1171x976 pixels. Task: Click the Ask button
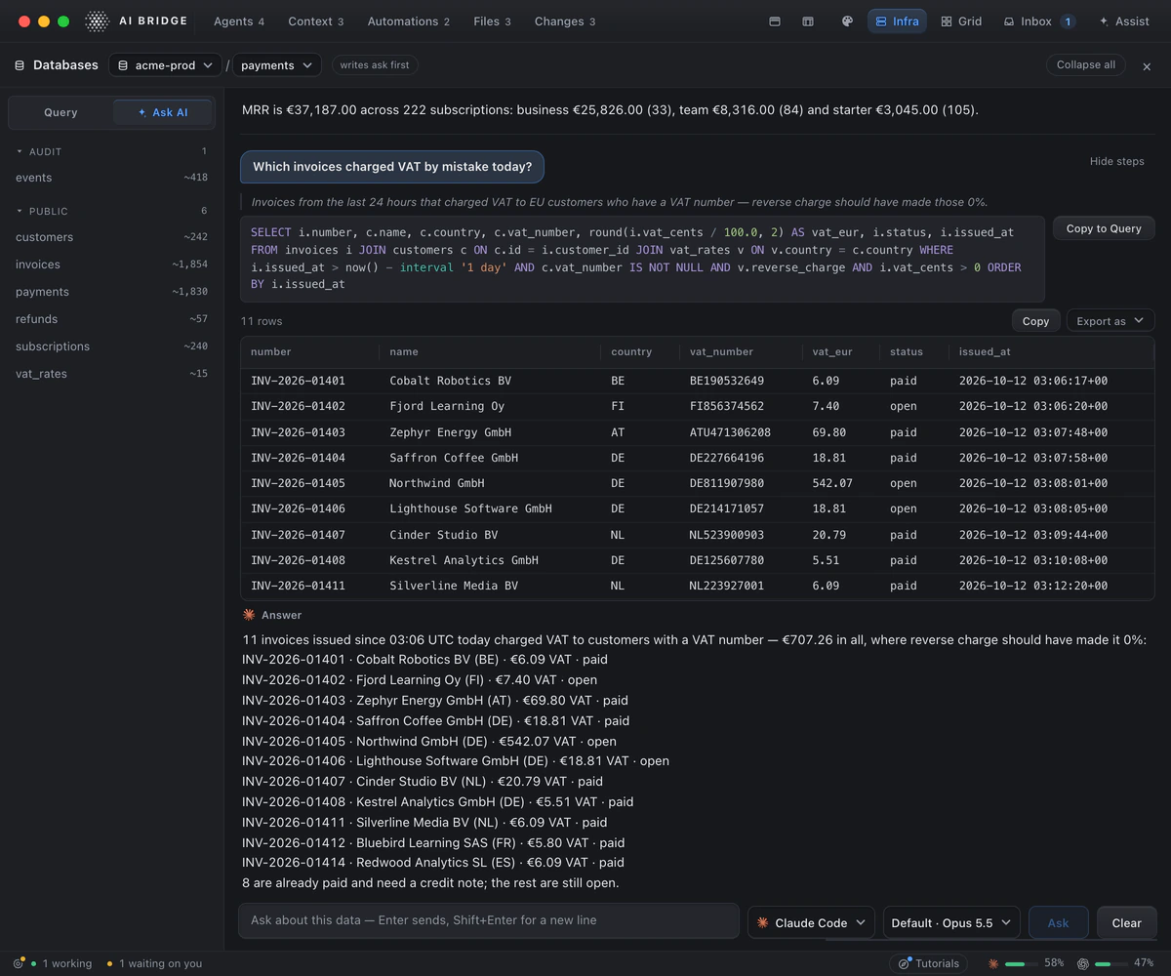click(1058, 922)
